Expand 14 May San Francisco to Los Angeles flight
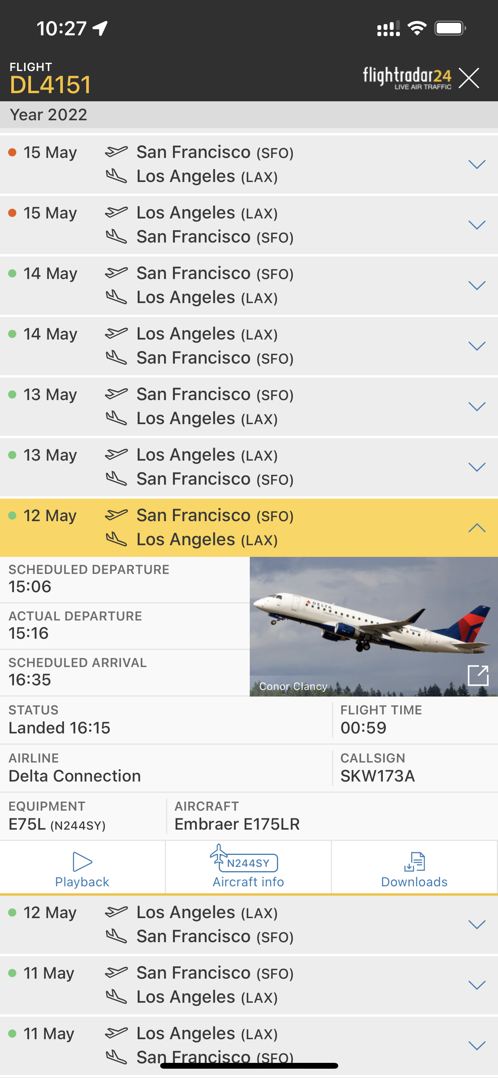This screenshot has width=498, height=1078. click(x=477, y=285)
